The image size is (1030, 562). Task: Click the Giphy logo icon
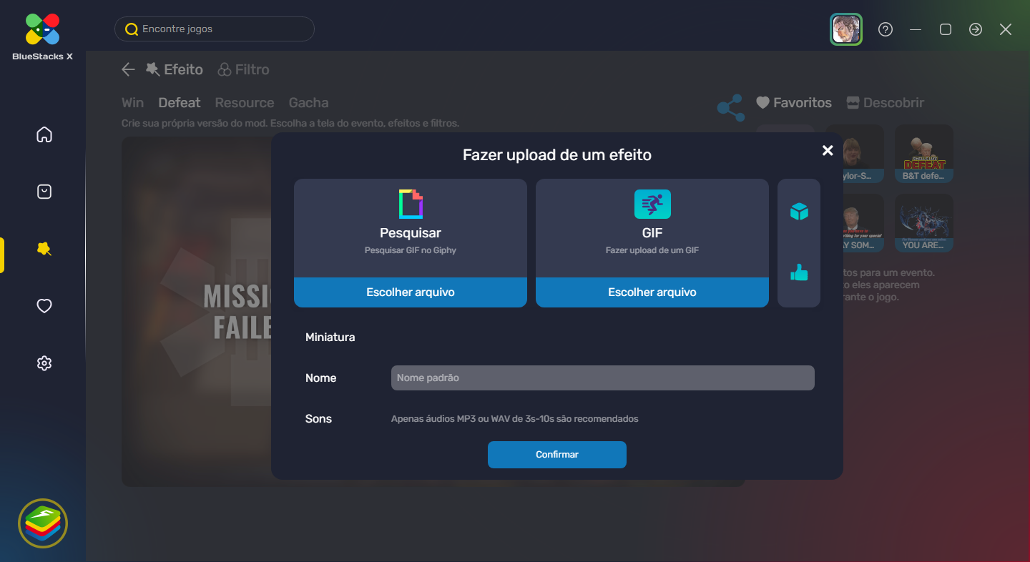411,204
